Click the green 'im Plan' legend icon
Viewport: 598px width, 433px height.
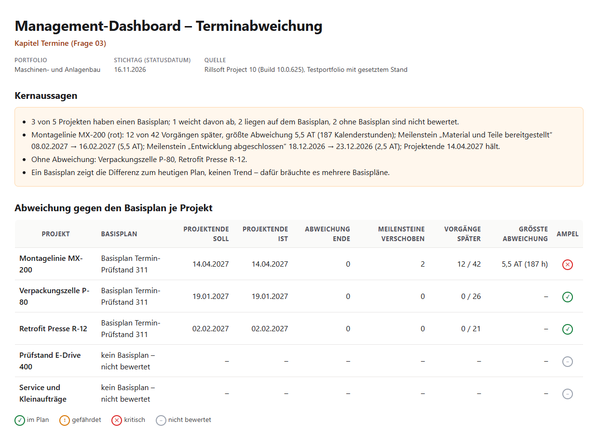(x=20, y=420)
